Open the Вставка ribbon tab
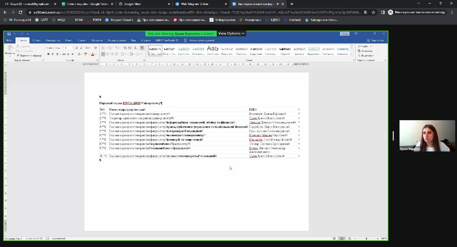Viewport: 457px width, 247px height. (36, 40)
